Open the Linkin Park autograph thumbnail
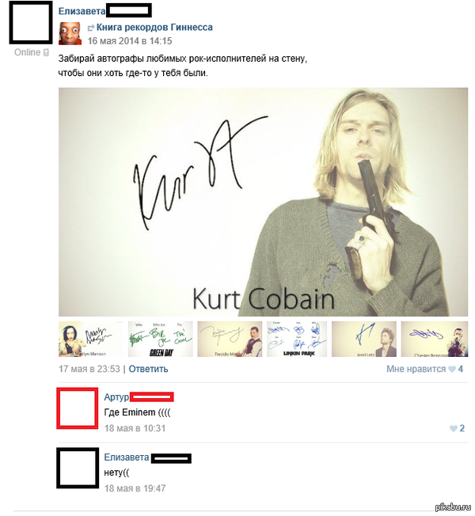Image resolution: width=475 pixels, height=516 pixels. coord(297,339)
